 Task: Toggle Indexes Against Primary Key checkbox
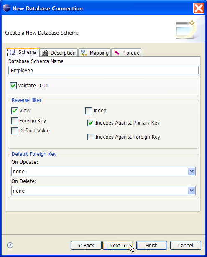coord(91,123)
